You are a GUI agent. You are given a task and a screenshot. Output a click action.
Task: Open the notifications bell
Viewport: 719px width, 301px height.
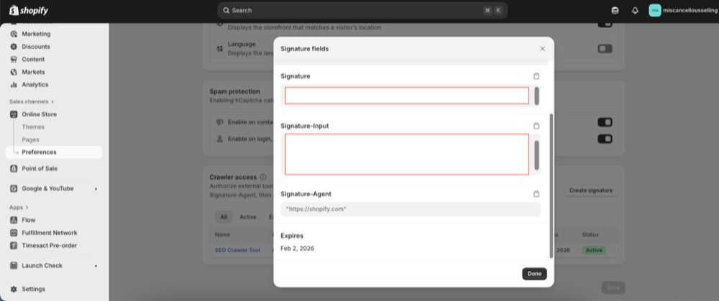pos(635,11)
